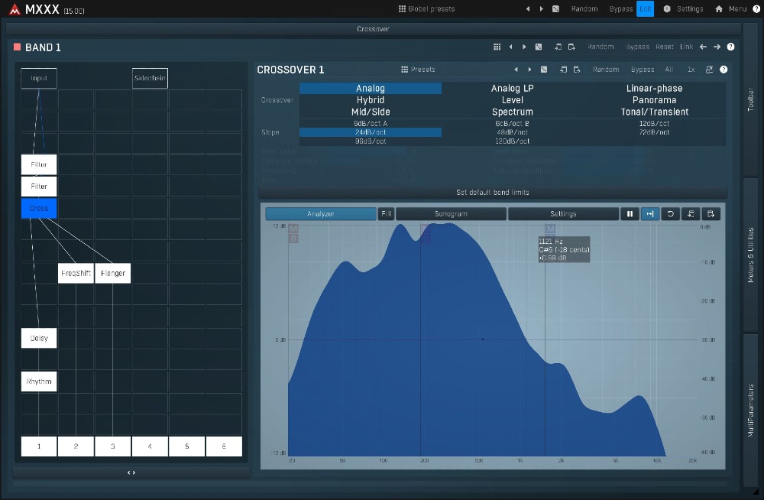Go to next band with right arrow
This screenshot has width=764, height=500.
point(717,47)
